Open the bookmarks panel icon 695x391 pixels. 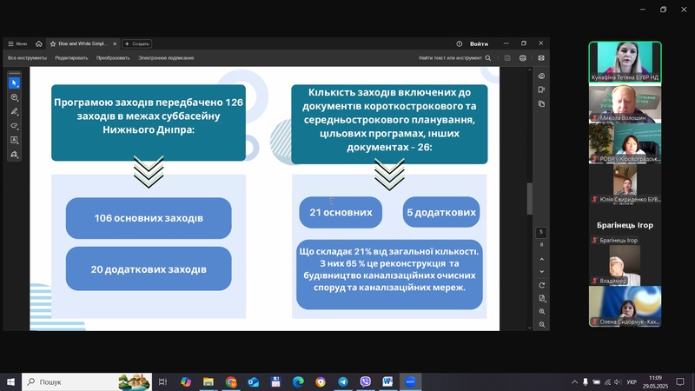click(x=541, y=90)
